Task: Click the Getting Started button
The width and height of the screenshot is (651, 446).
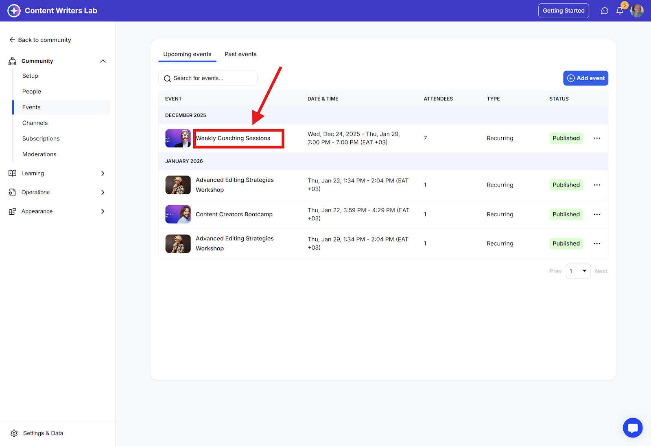Action: (563, 11)
